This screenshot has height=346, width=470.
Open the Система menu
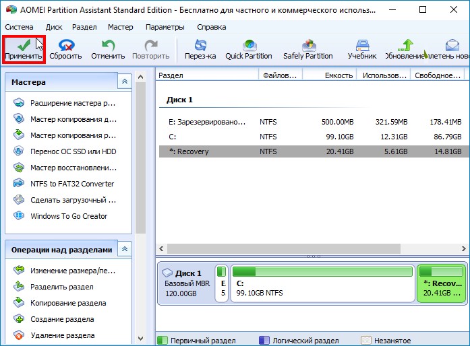point(19,27)
